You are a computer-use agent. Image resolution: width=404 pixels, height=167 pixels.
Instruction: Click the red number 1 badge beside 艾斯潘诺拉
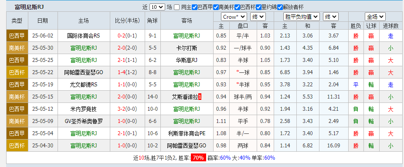(x=200, y=97)
